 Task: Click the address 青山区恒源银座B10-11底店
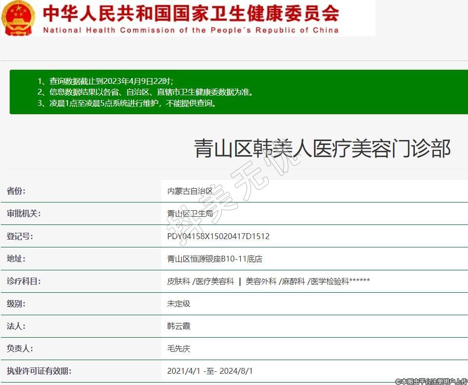click(214, 259)
